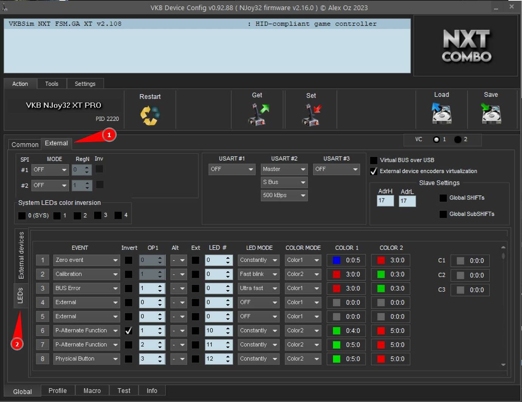Open the External devices sidebar panel
The image size is (522, 402).
coord(21,255)
